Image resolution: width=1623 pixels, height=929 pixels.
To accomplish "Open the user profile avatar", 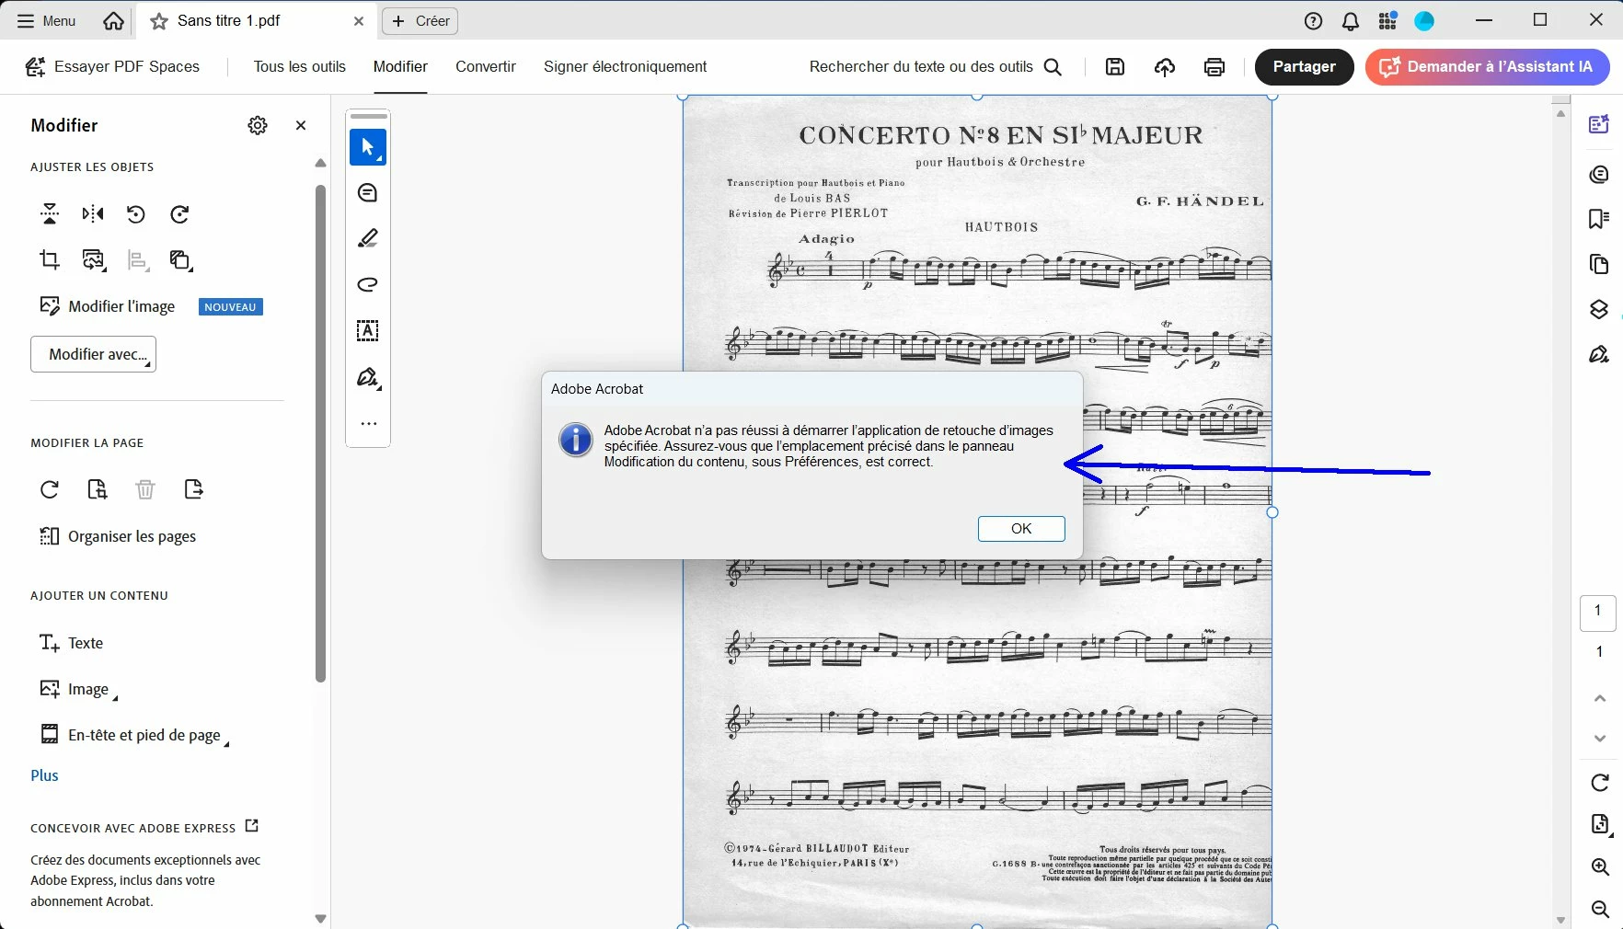I will [x=1424, y=21].
